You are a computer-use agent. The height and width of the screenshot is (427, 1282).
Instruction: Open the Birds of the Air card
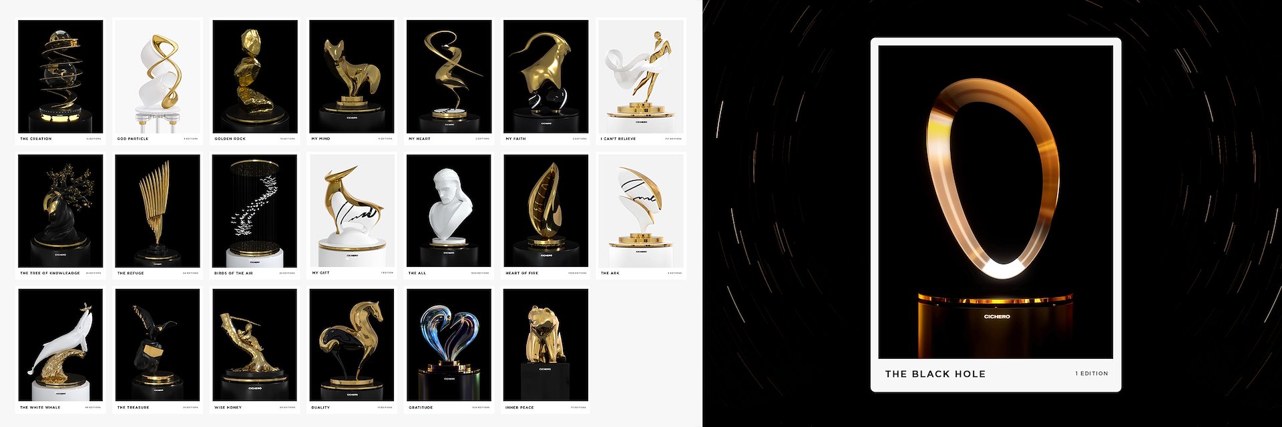click(x=255, y=216)
